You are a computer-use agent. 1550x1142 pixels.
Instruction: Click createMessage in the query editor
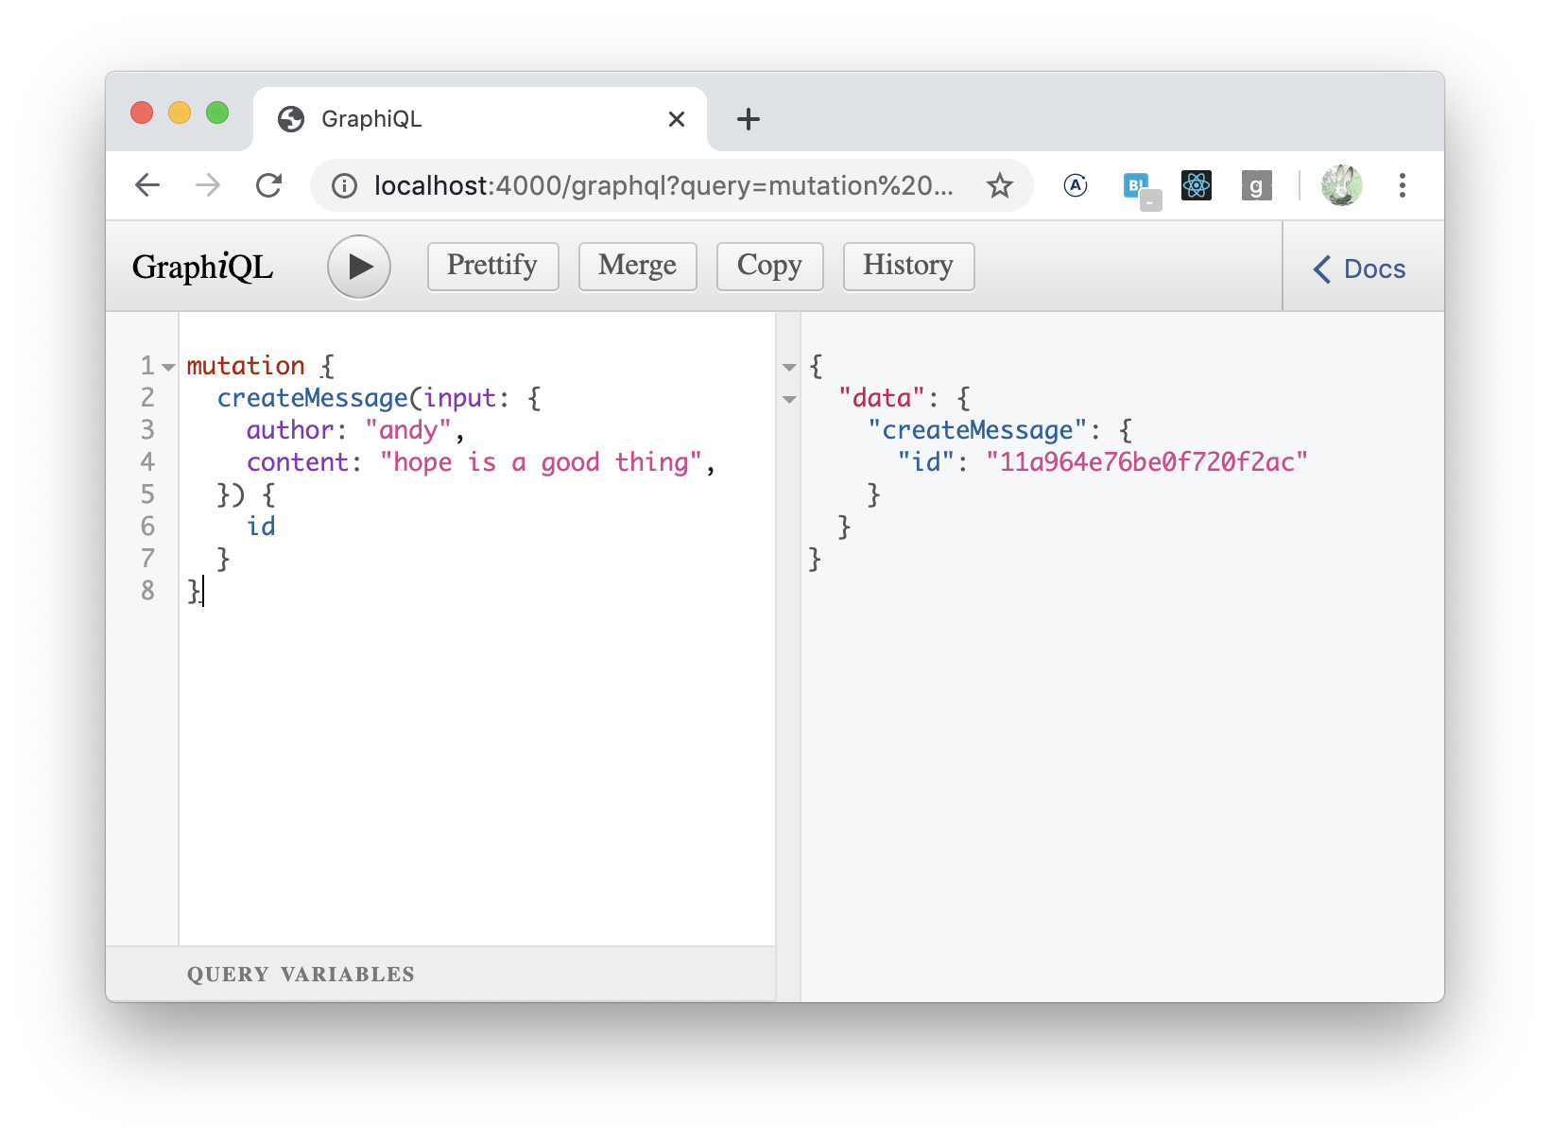coord(313,398)
